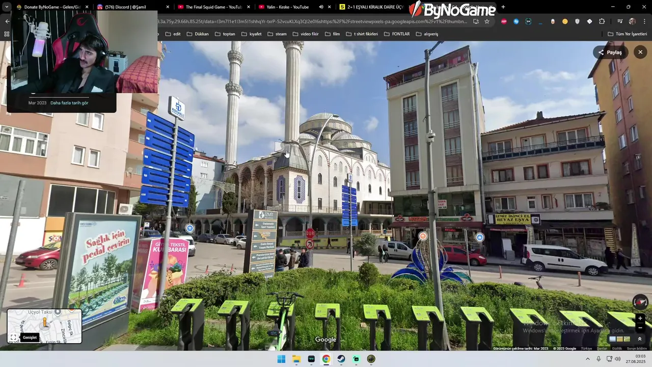Bookmark this page with the star icon
652x367 pixels.
click(487, 21)
